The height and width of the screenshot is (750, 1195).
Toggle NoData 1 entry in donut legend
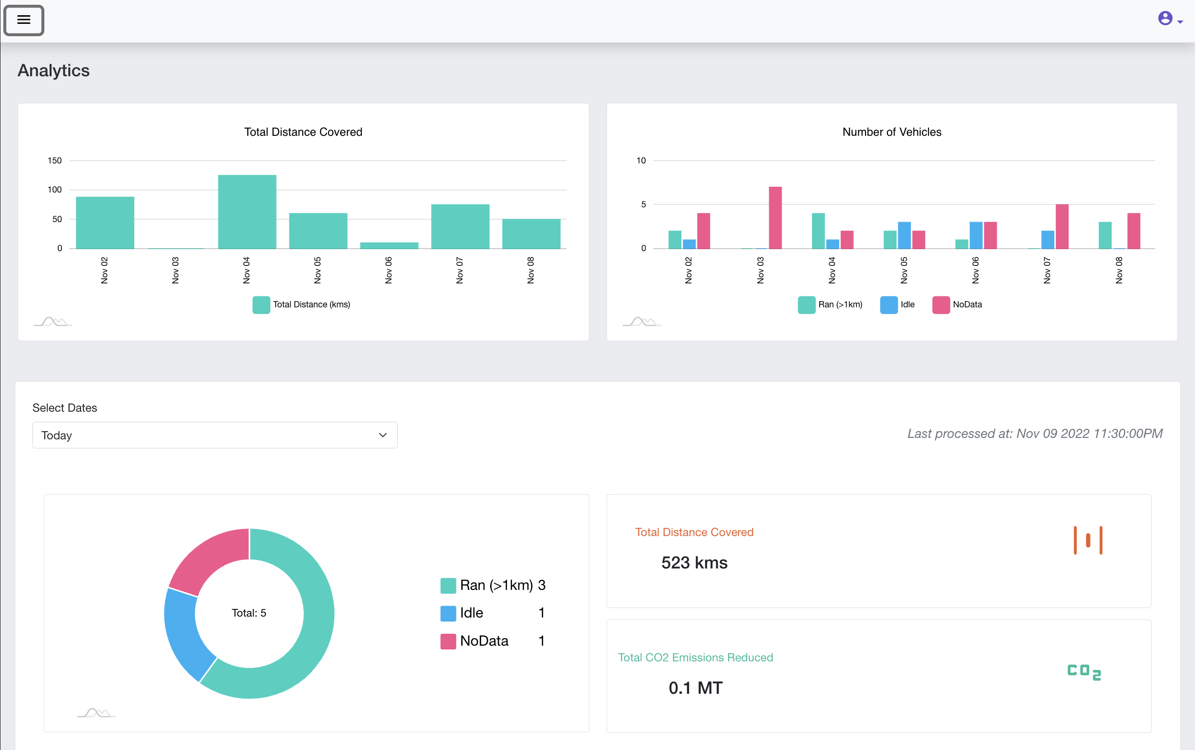(x=493, y=641)
